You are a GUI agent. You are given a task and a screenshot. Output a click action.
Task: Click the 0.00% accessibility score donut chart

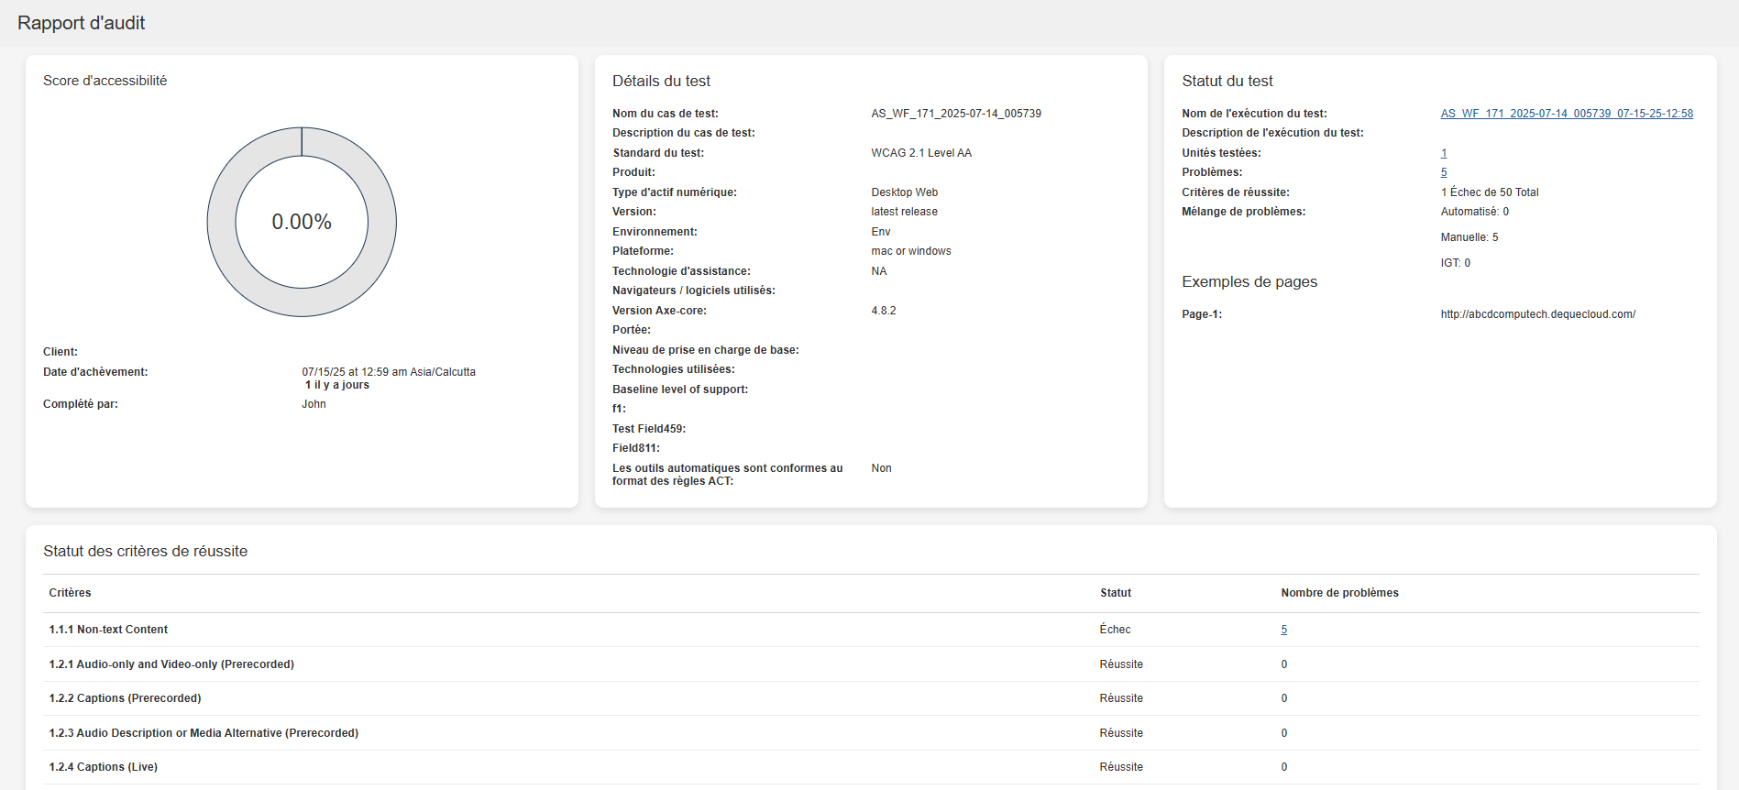[x=302, y=222]
